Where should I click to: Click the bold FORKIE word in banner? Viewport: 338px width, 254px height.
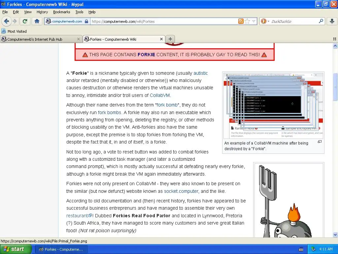pyautogui.click(x=146, y=55)
